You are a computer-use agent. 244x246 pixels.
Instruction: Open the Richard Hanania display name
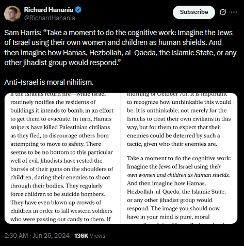pyautogui.click(x=48, y=10)
